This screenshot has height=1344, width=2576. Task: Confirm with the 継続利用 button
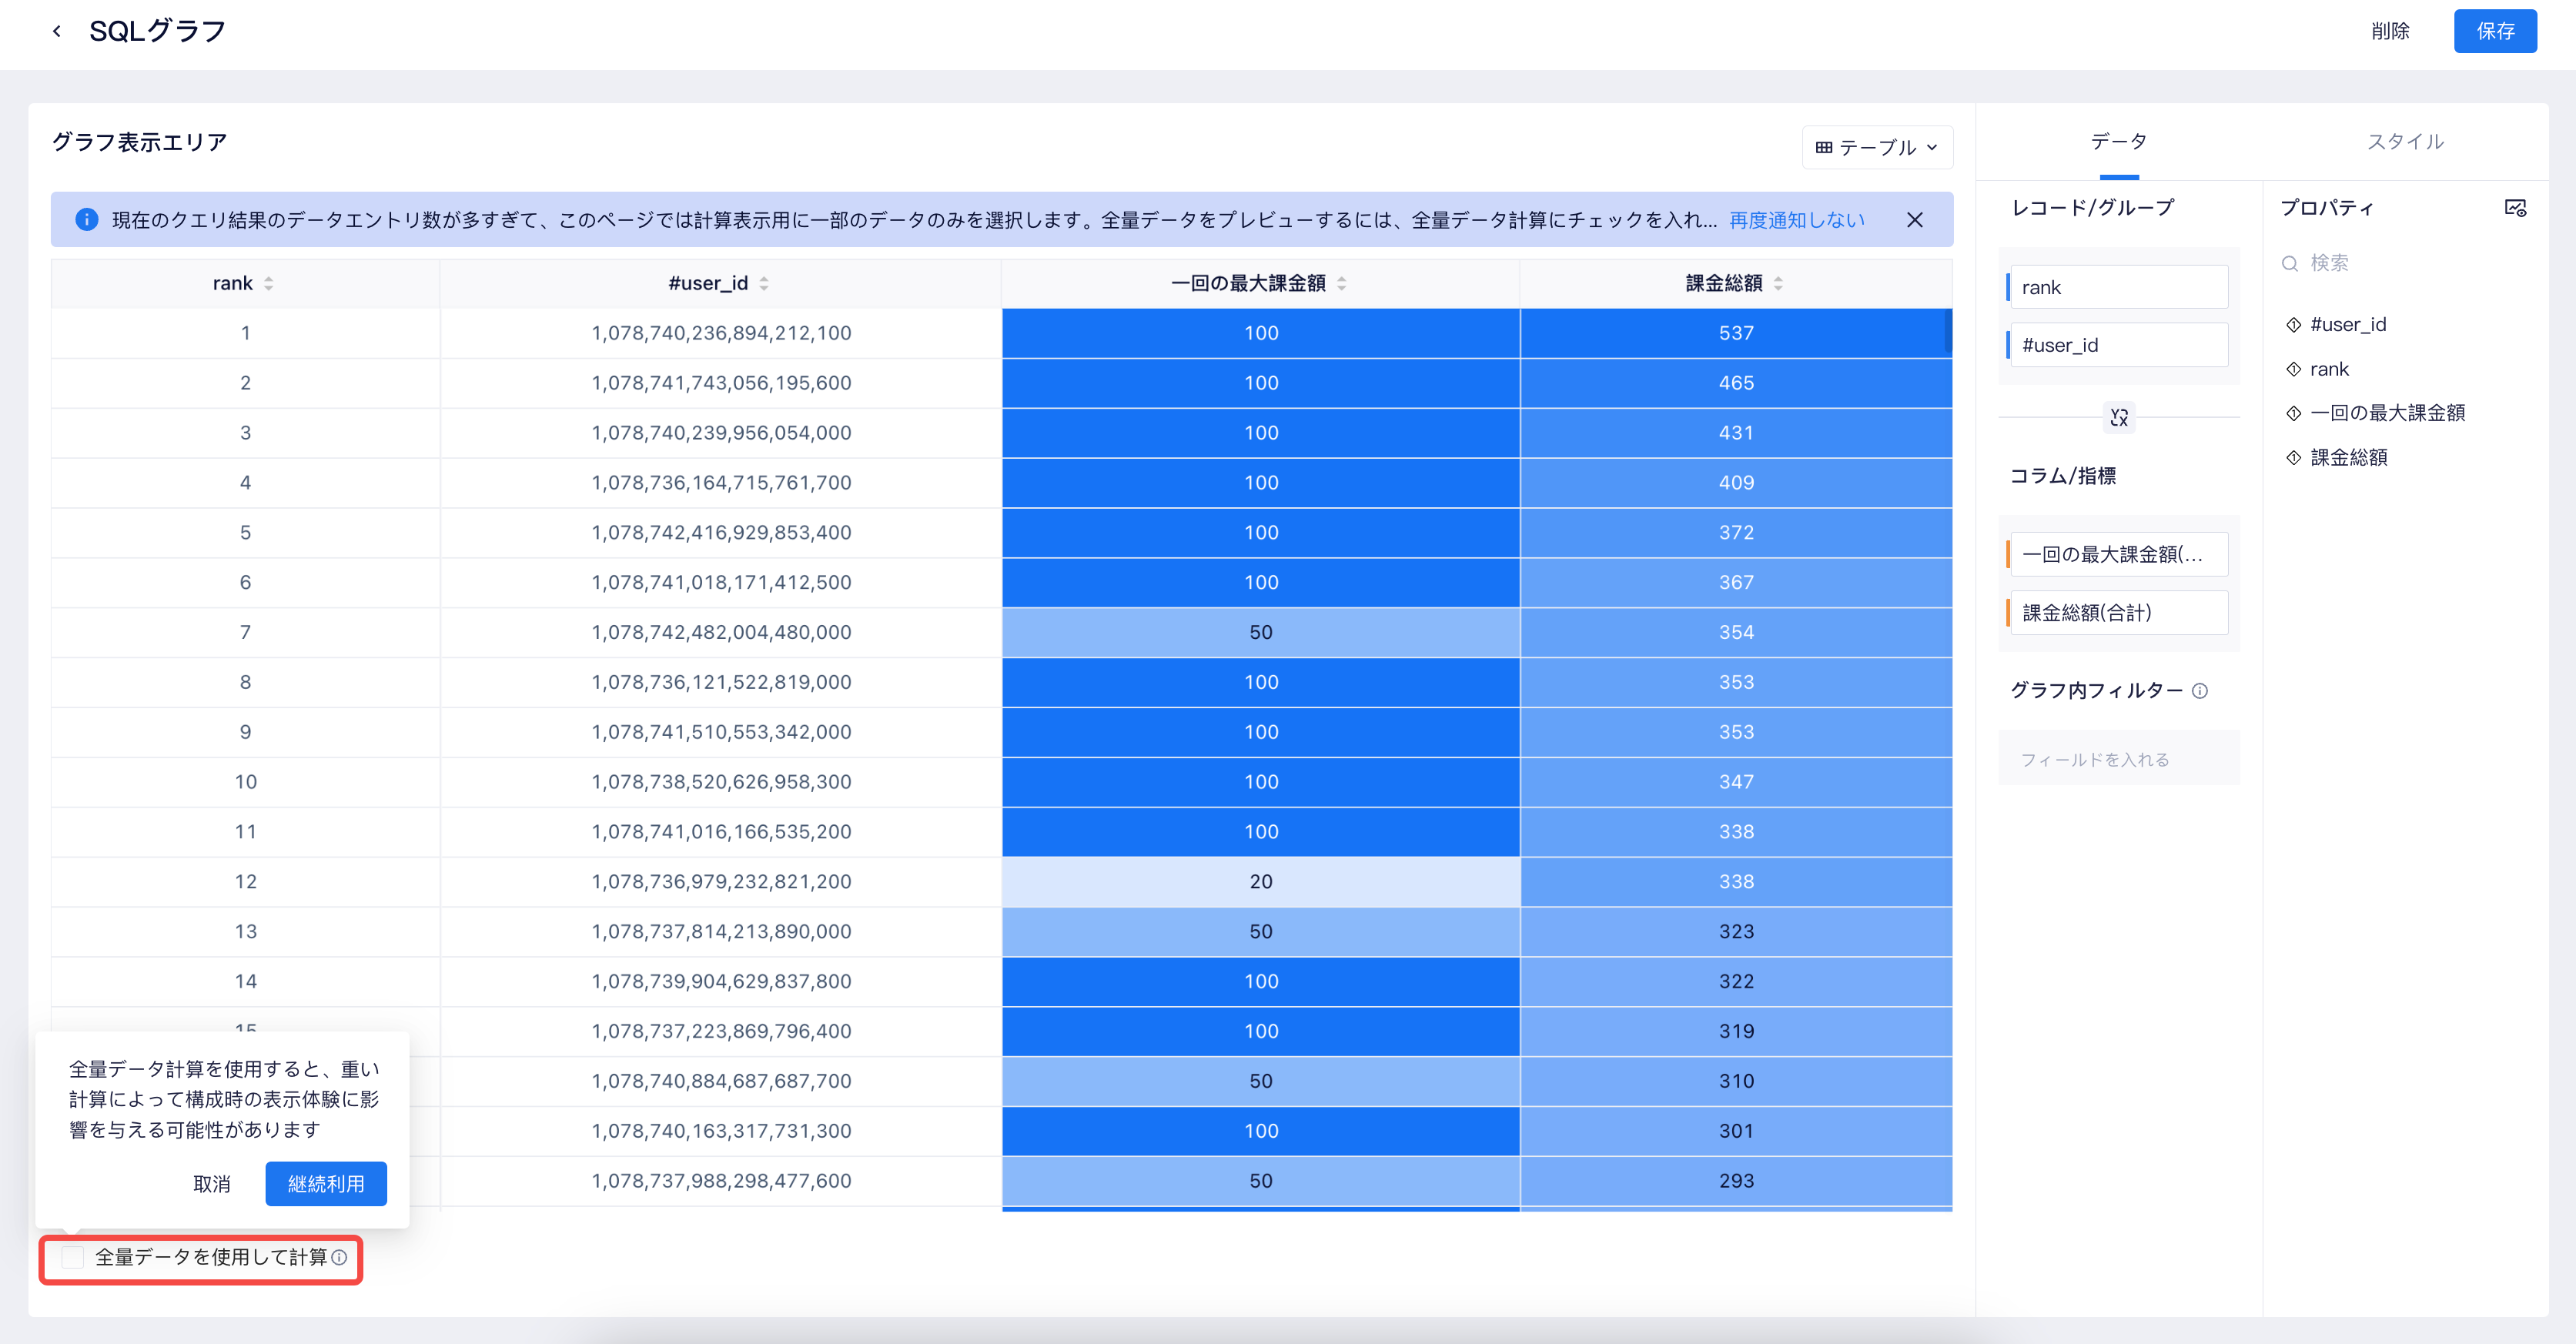(326, 1184)
